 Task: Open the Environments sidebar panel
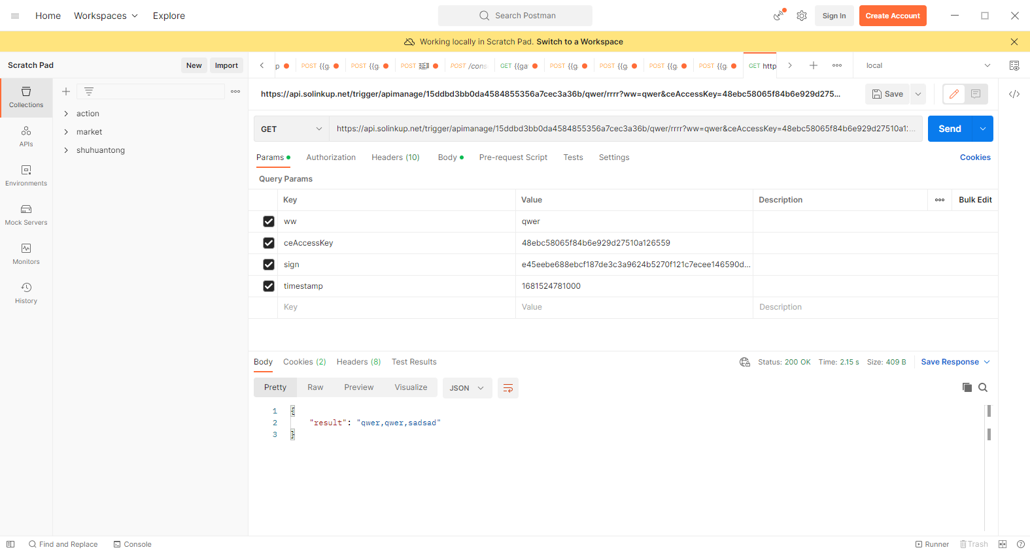pos(26,176)
